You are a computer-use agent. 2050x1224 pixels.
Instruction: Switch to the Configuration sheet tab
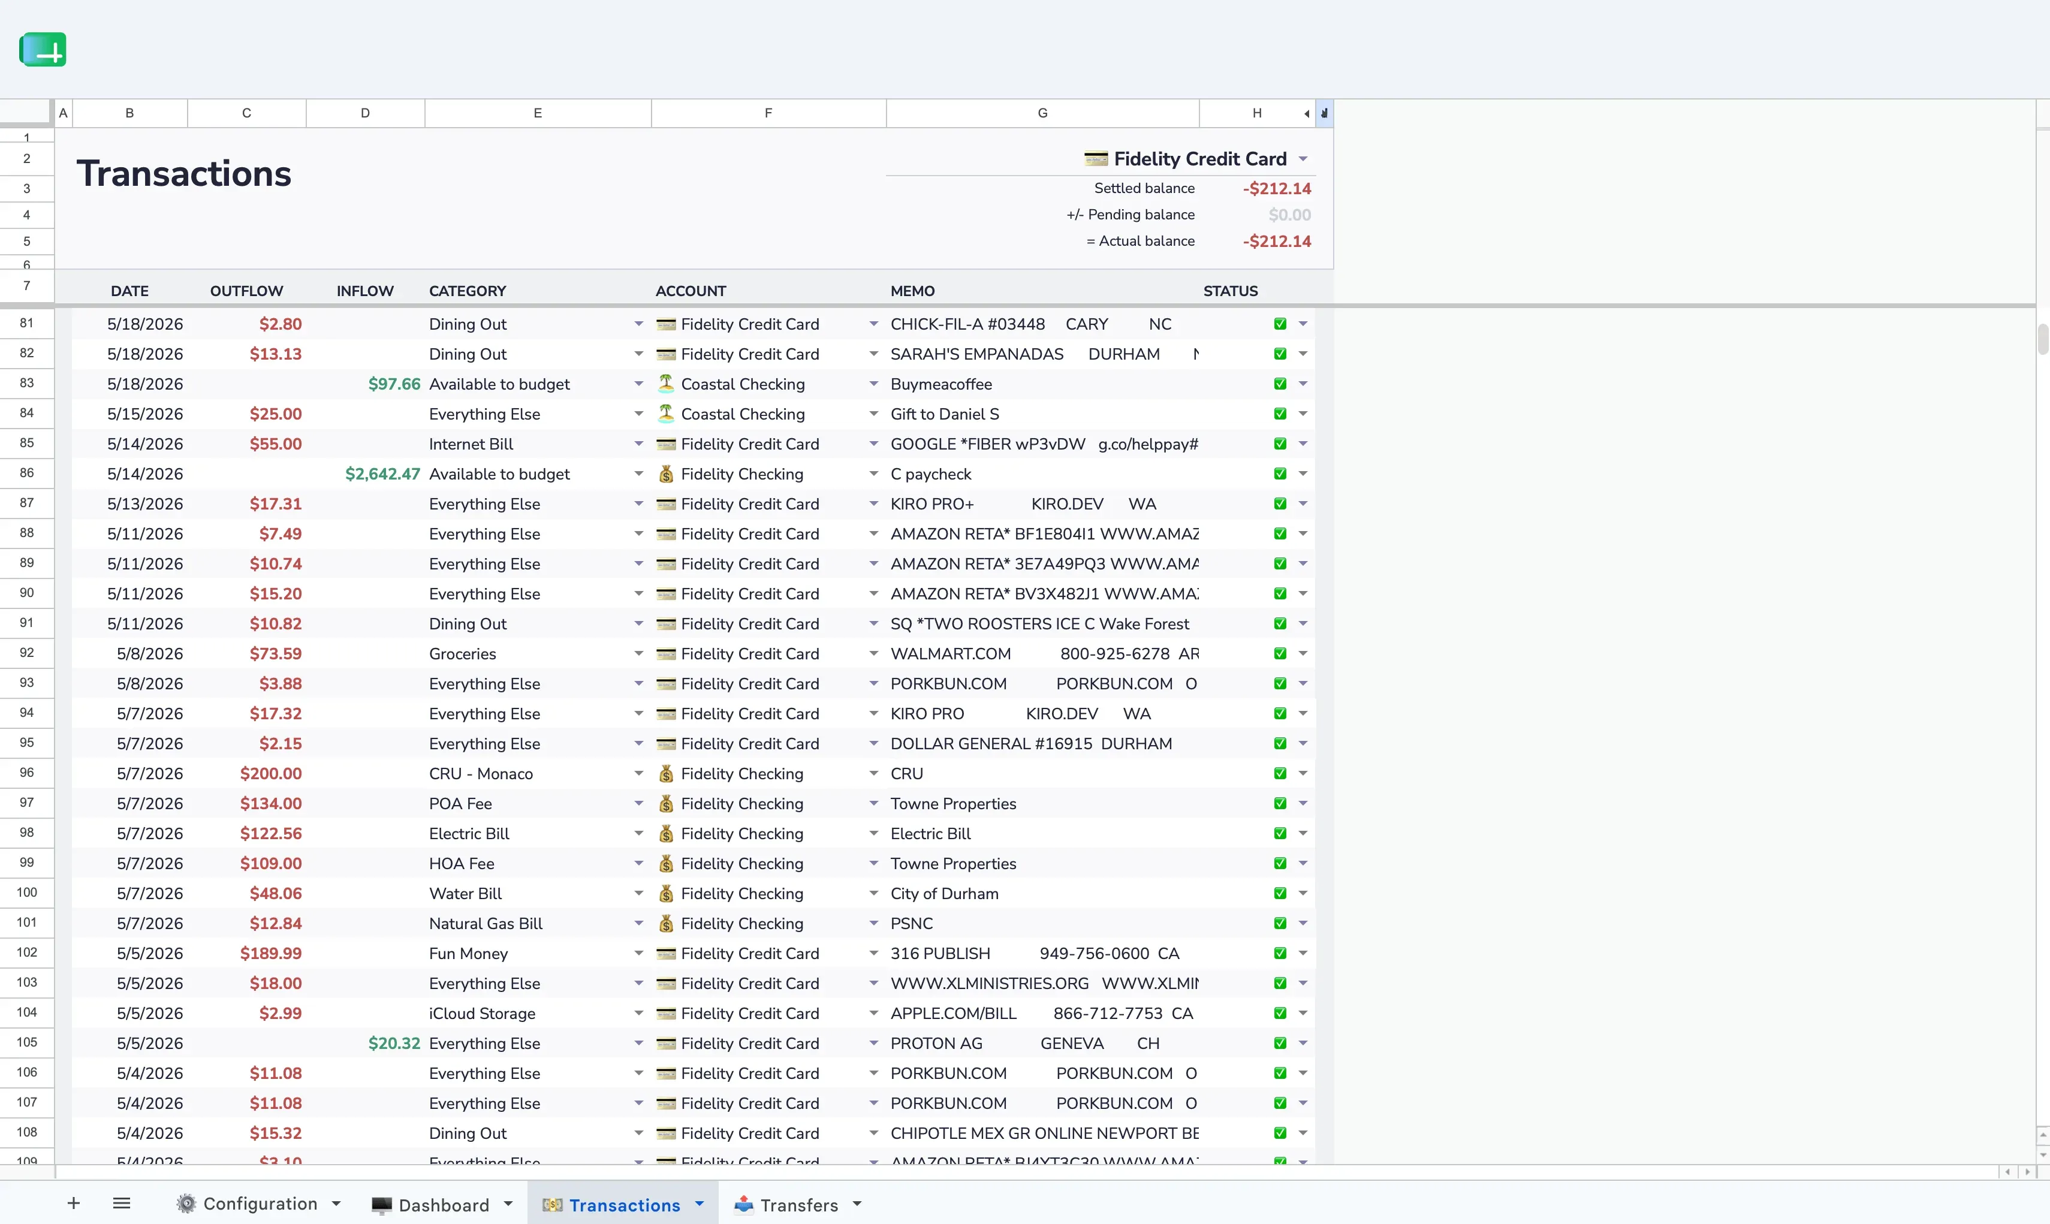[260, 1204]
